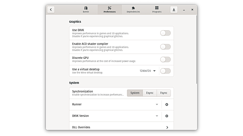The width and height of the screenshot is (243, 136).
Task: Expand the Runner dropdown arrow
Action: pyautogui.click(x=157, y=104)
